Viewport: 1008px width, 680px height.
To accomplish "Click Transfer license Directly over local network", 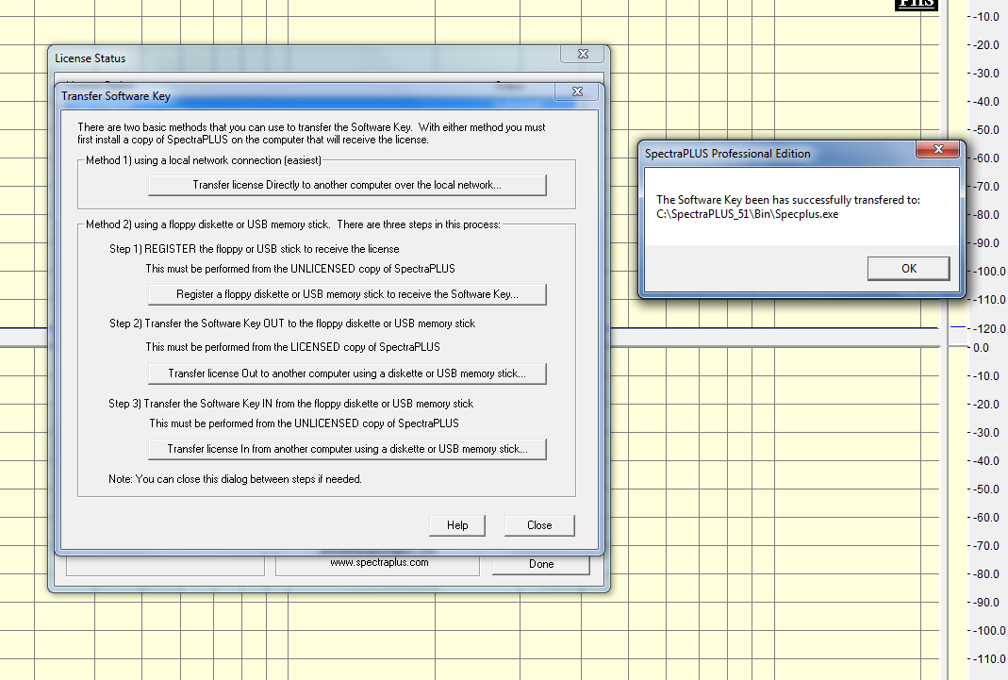I will click(347, 185).
